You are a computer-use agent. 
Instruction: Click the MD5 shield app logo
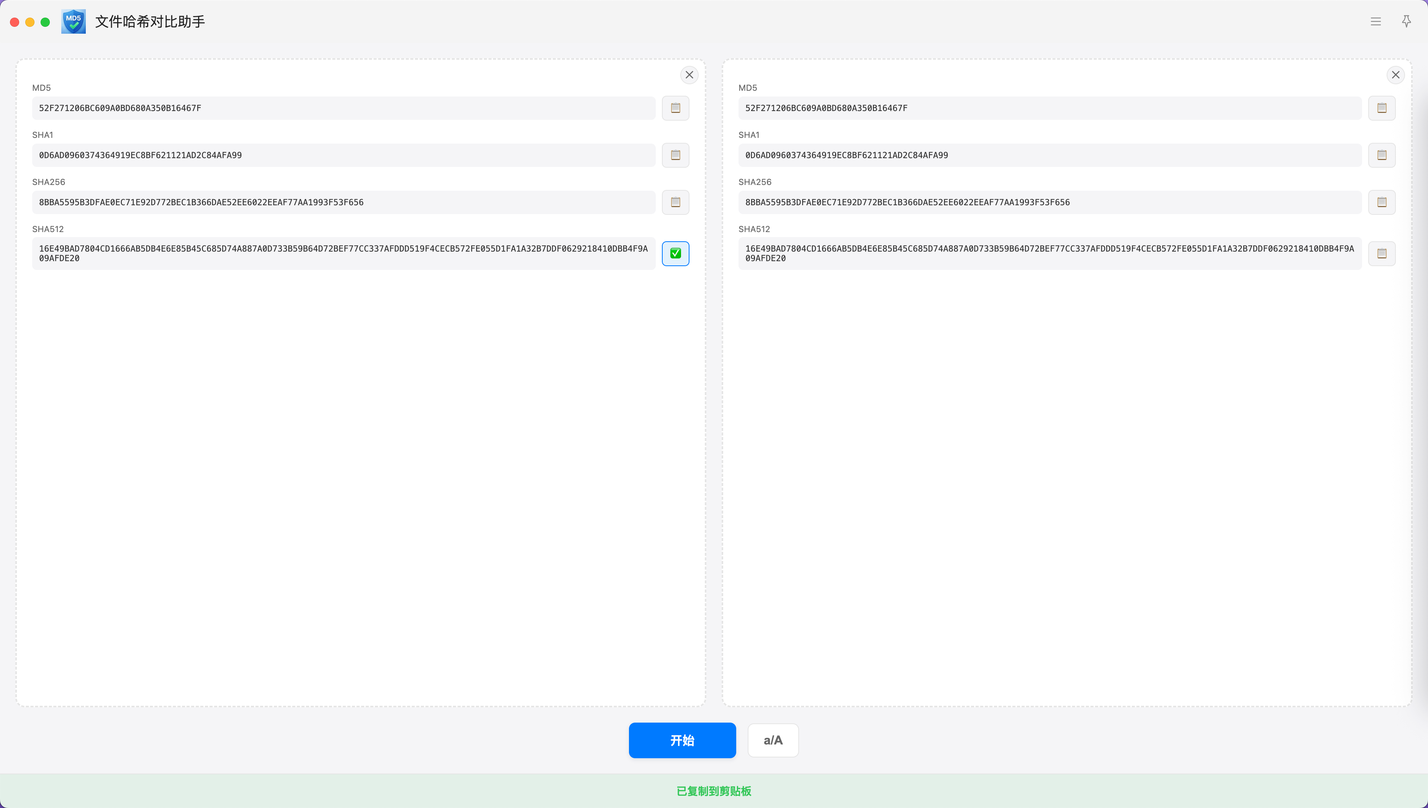73,22
